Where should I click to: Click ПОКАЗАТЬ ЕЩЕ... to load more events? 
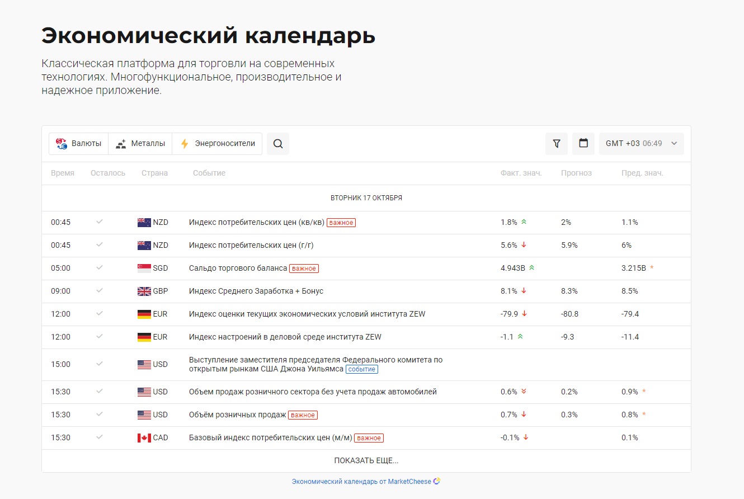click(x=366, y=461)
